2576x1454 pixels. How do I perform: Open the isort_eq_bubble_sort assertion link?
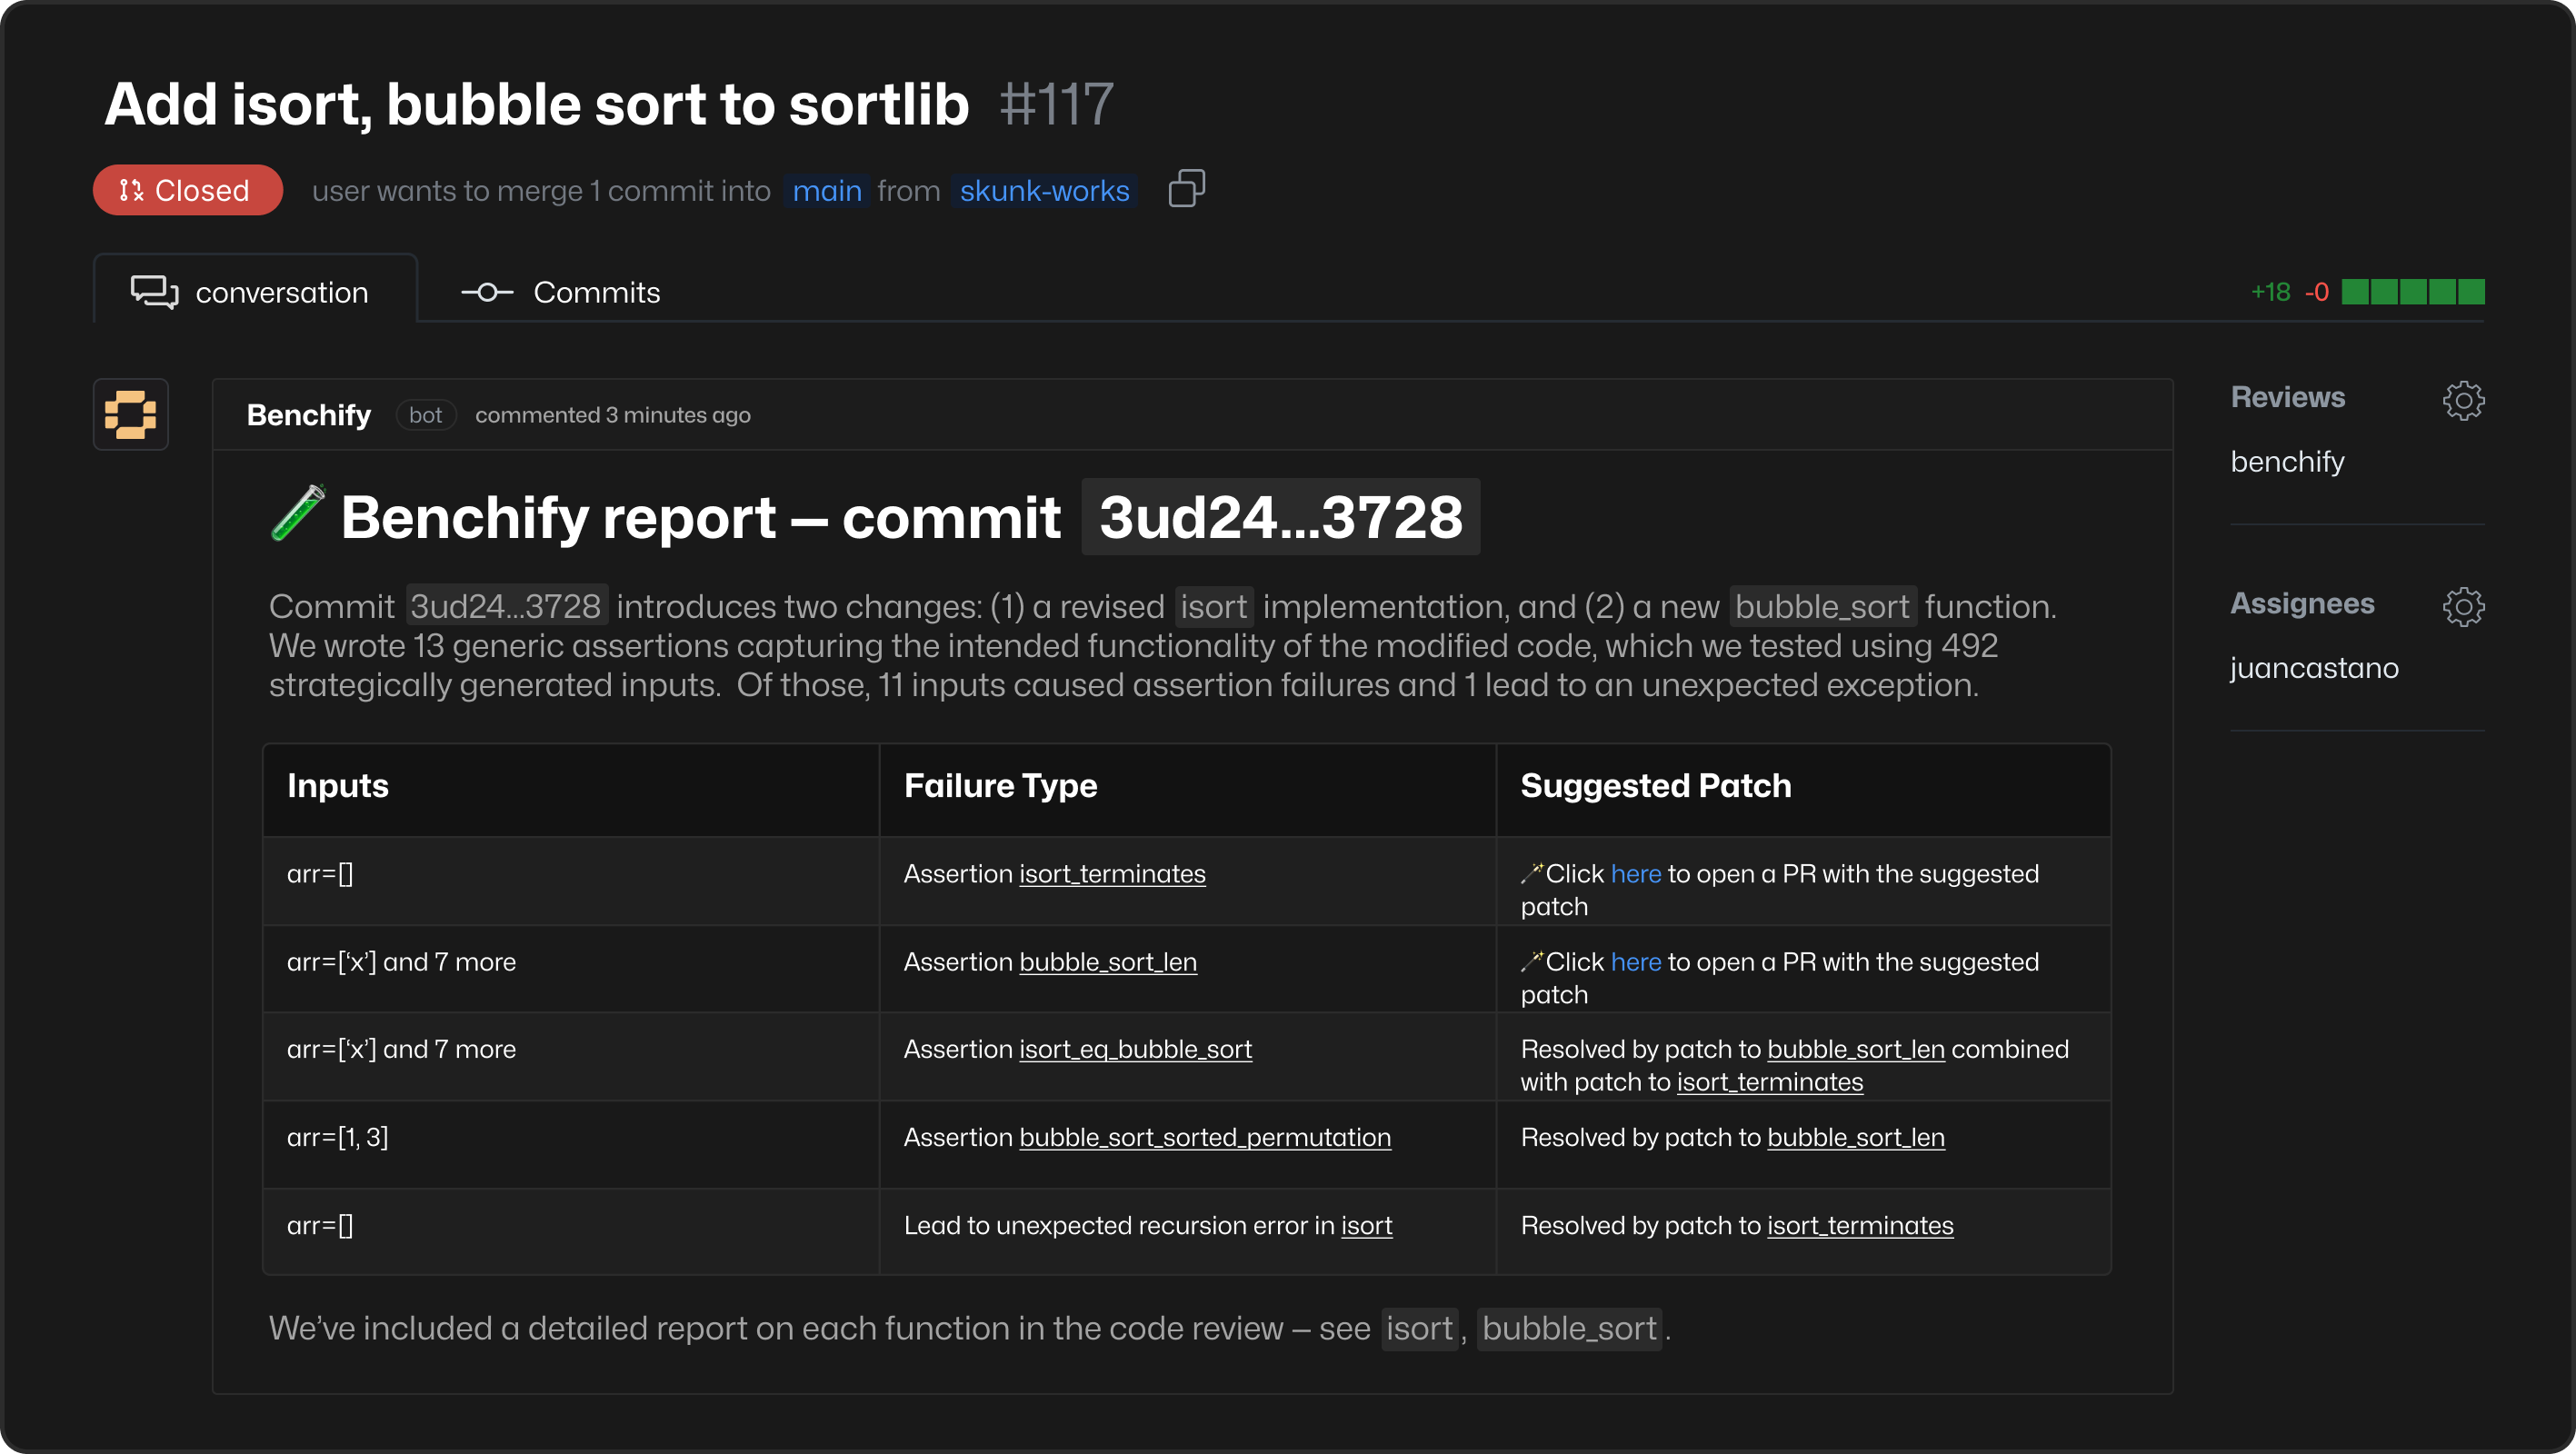1134,1049
